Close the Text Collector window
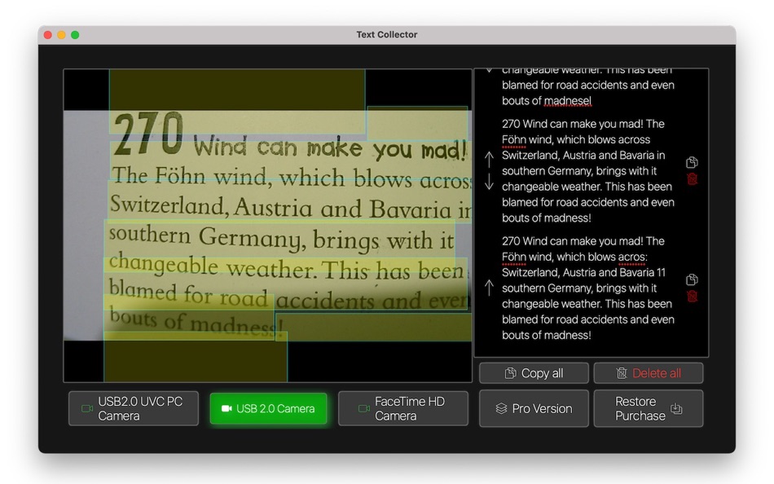 pyautogui.click(x=48, y=35)
